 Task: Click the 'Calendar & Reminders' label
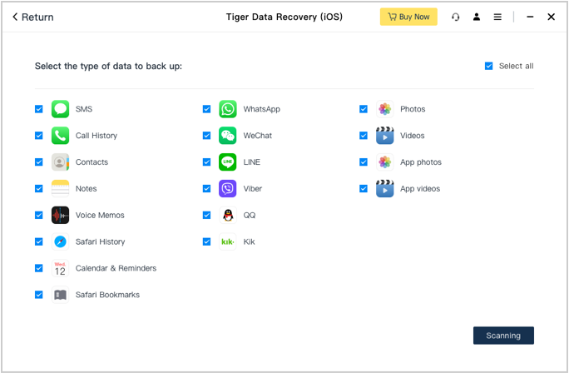(x=116, y=268)
